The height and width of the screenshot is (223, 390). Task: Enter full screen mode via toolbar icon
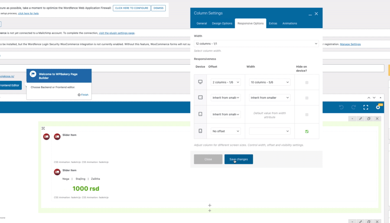[x=366, y=107]
